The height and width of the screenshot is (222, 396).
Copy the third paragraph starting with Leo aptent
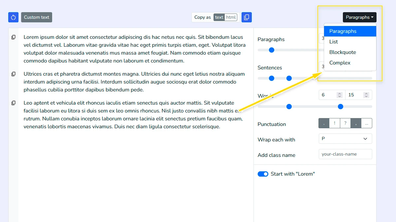point(13,103)
